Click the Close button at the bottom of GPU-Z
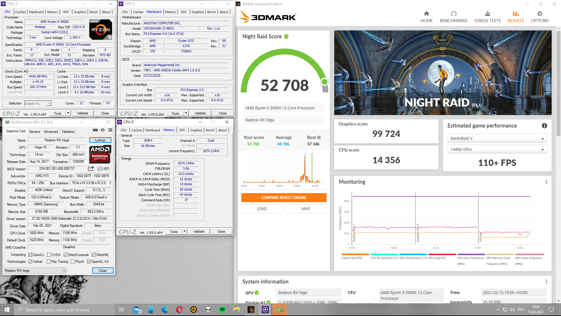This screenshot has height=316, width=561. [x=103, y=270]
